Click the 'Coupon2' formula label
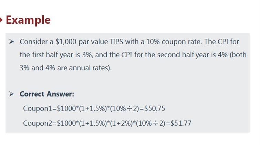Viewport: 260px width, 145px height. (x=36, y=123)
